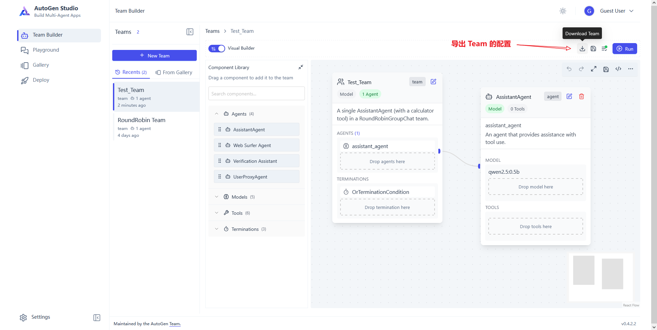Click the Search components input field
The width and height of the screenshot is (657, 330).
(256, 94)
